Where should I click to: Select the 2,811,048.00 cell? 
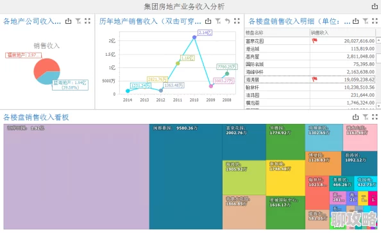pyautogui.click(x=343, y=56)
